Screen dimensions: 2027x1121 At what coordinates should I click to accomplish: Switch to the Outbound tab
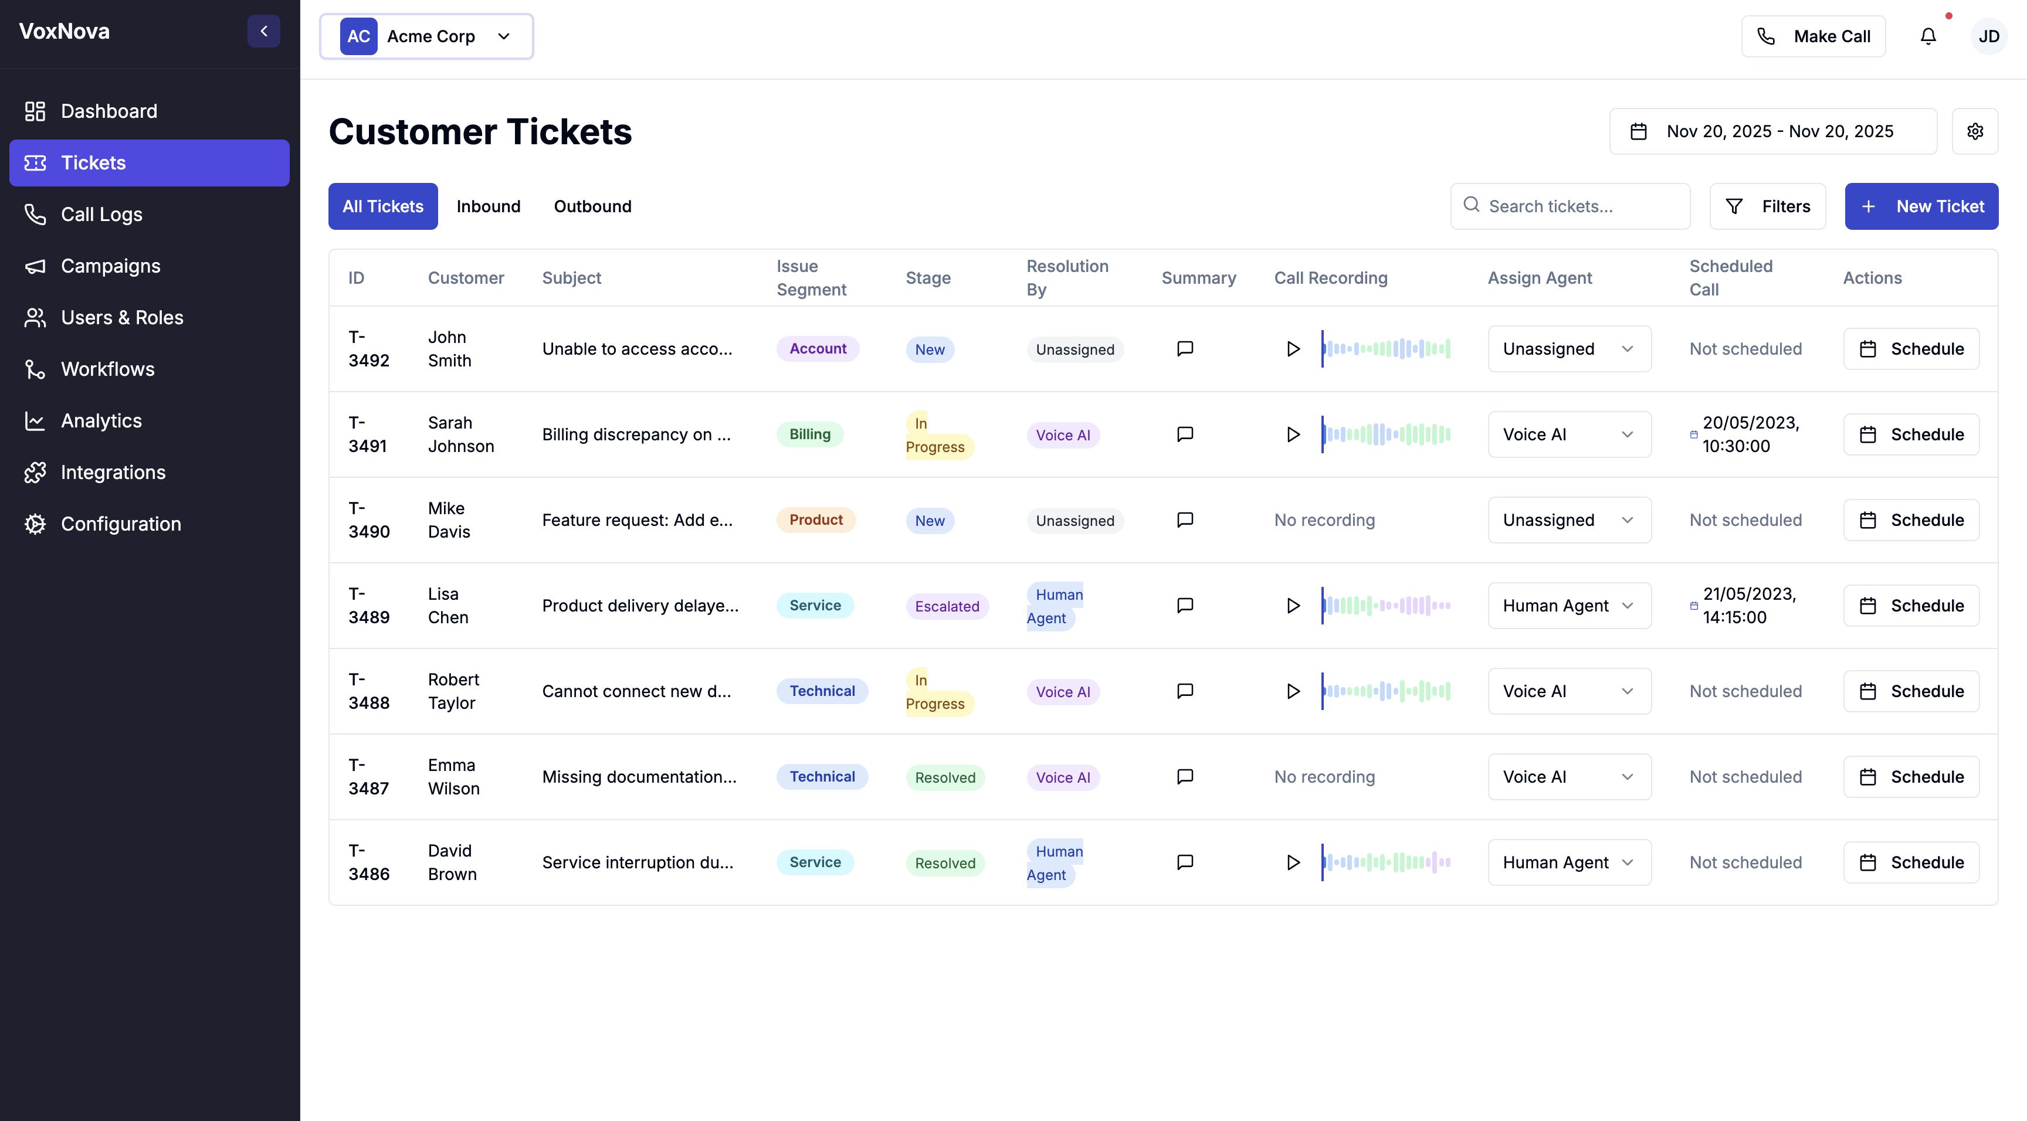coord(592,206)
